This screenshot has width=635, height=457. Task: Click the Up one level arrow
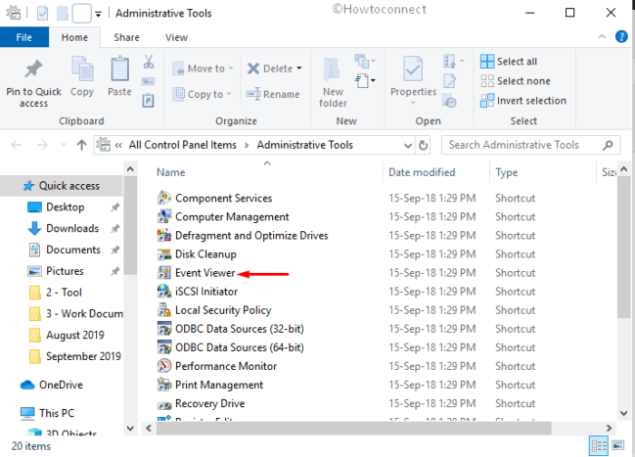coord(82,145)
